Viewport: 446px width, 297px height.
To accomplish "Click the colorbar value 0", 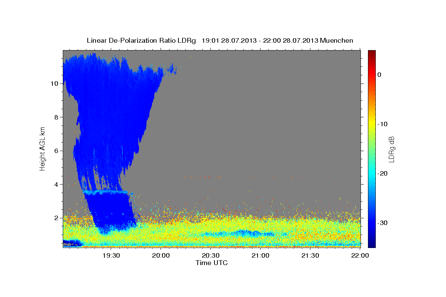I will tap(379, 75).
